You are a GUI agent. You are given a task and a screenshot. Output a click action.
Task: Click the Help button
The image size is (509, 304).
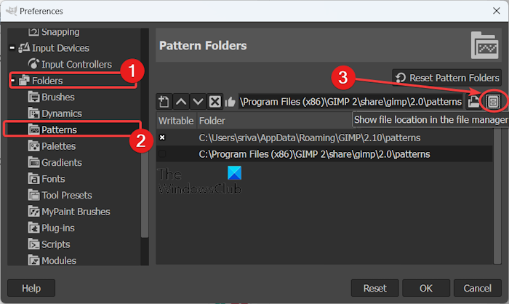click(x=31, y=288)
